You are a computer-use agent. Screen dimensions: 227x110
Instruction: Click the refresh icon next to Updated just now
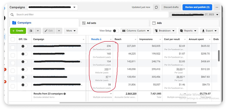pos(156,7)
